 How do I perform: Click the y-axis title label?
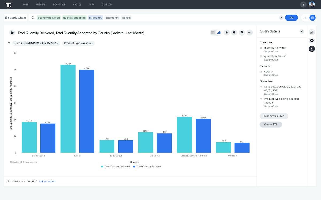tap(11, 104)
